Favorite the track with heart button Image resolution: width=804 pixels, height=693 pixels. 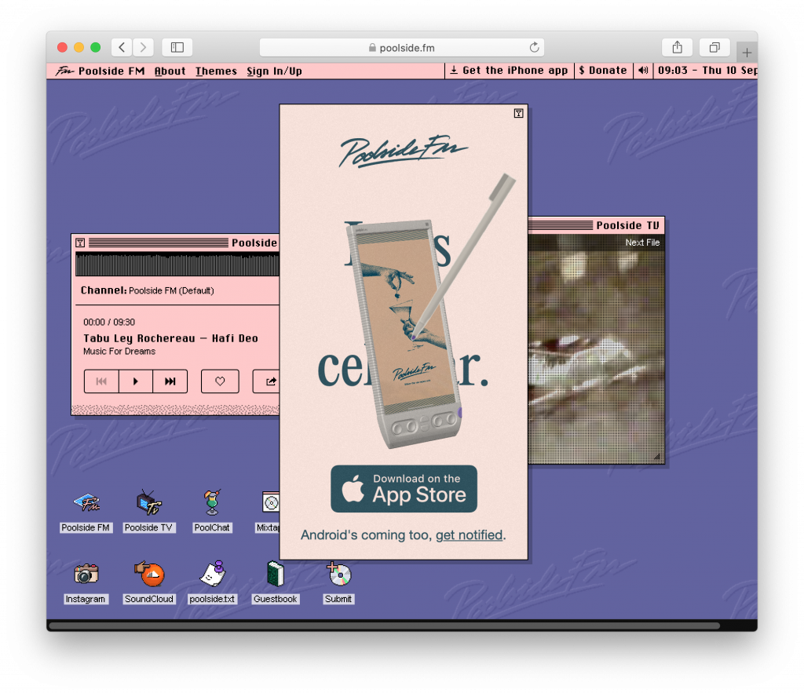click(x=220, y=381)
